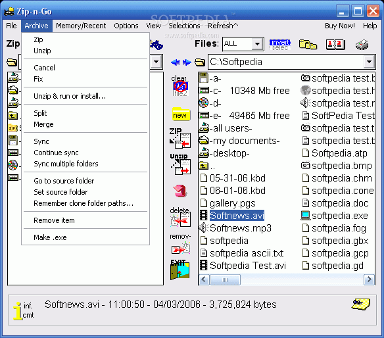The image size is (384, 338).
Task: Open the File menu
Action: coord(12,26)
